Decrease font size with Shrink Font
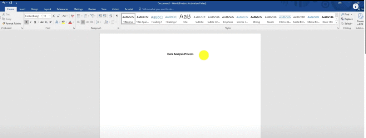 click(58, 16)
